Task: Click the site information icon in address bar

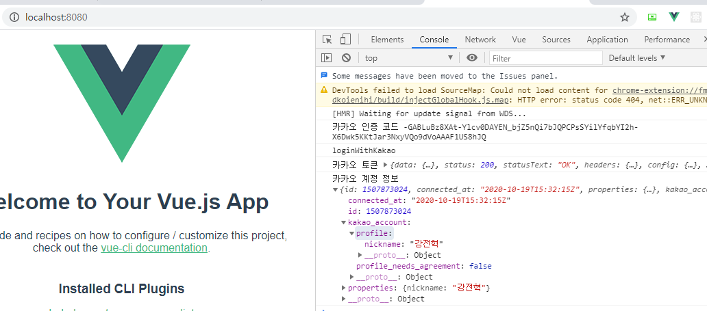Action: pyautogui.click(x=15, y=18)
